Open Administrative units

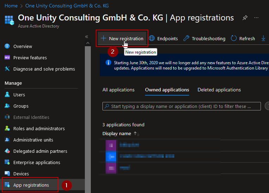pos(33,140)
